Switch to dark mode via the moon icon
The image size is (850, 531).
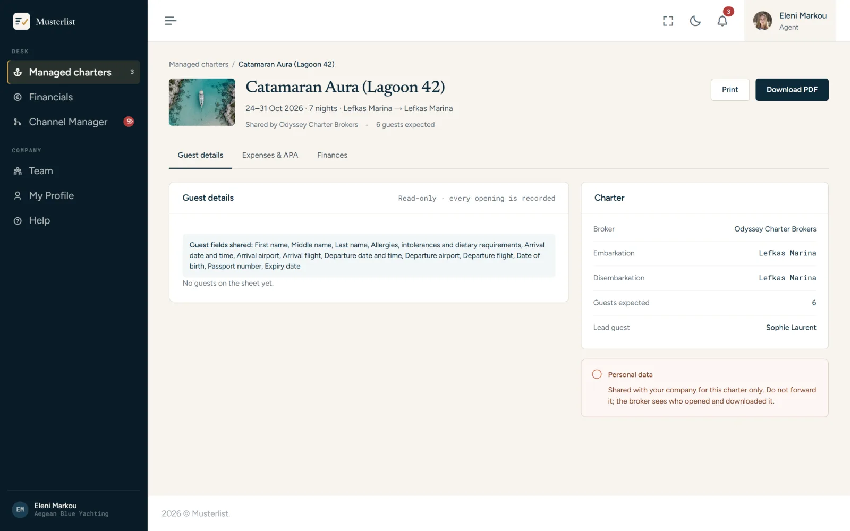click(695, 21)
